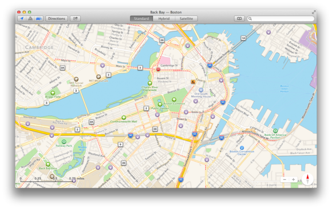
Task: Click into the map search field
Action: (280, 19)
